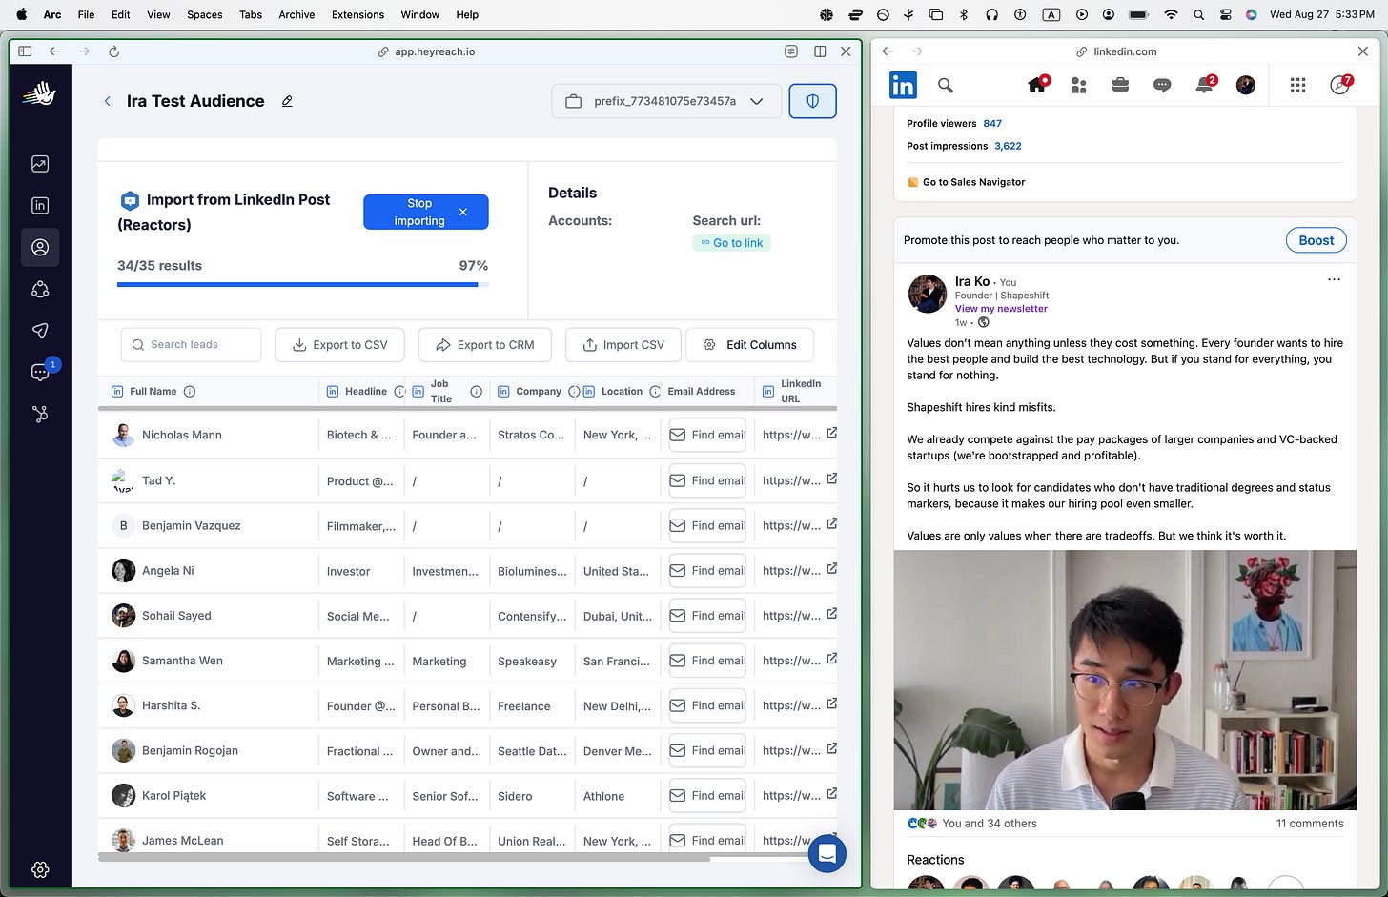Click Profile viewers 847 on LinkedIn
Screen dimensions: 1388x897
[x=953, y=123]
